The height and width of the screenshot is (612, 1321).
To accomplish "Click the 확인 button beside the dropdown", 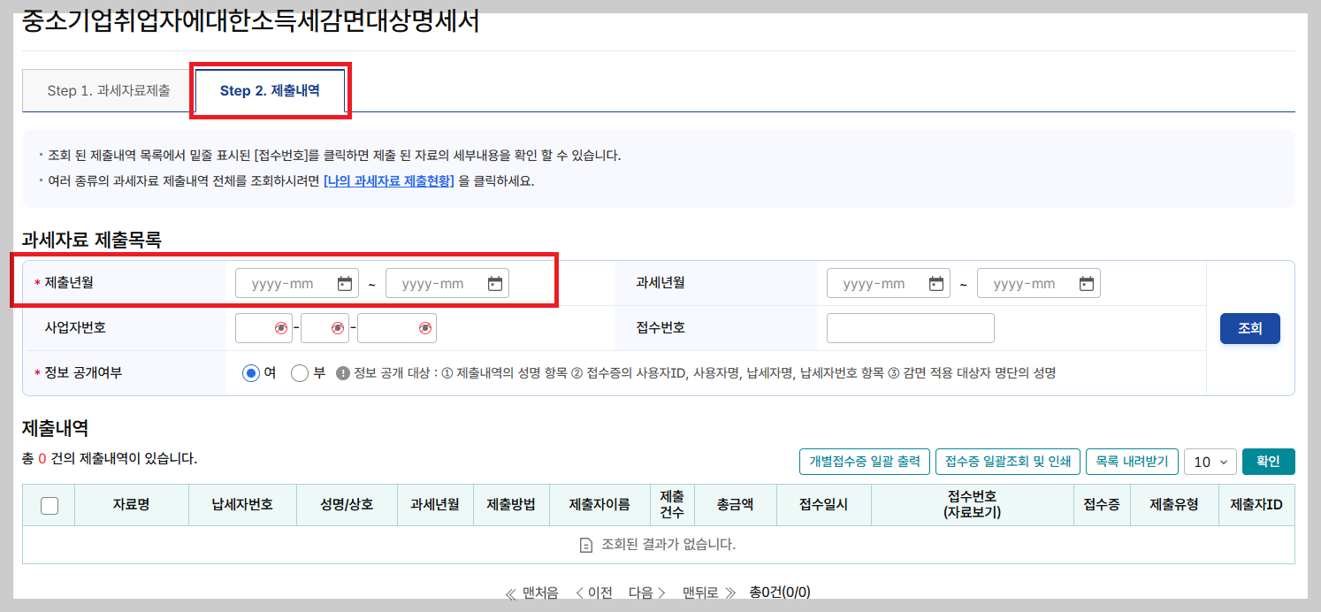I will pyautogui.click(x=1268, y=461).
